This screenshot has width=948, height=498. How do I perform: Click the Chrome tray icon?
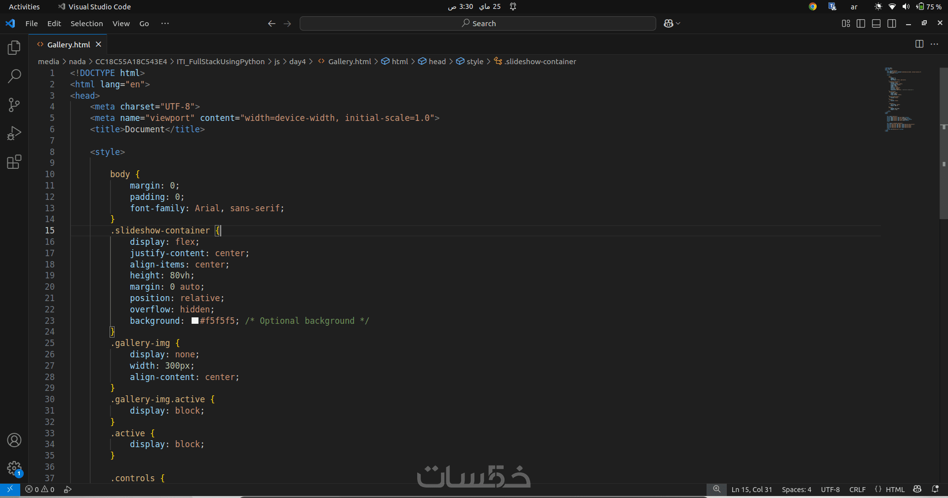point(813,6)
